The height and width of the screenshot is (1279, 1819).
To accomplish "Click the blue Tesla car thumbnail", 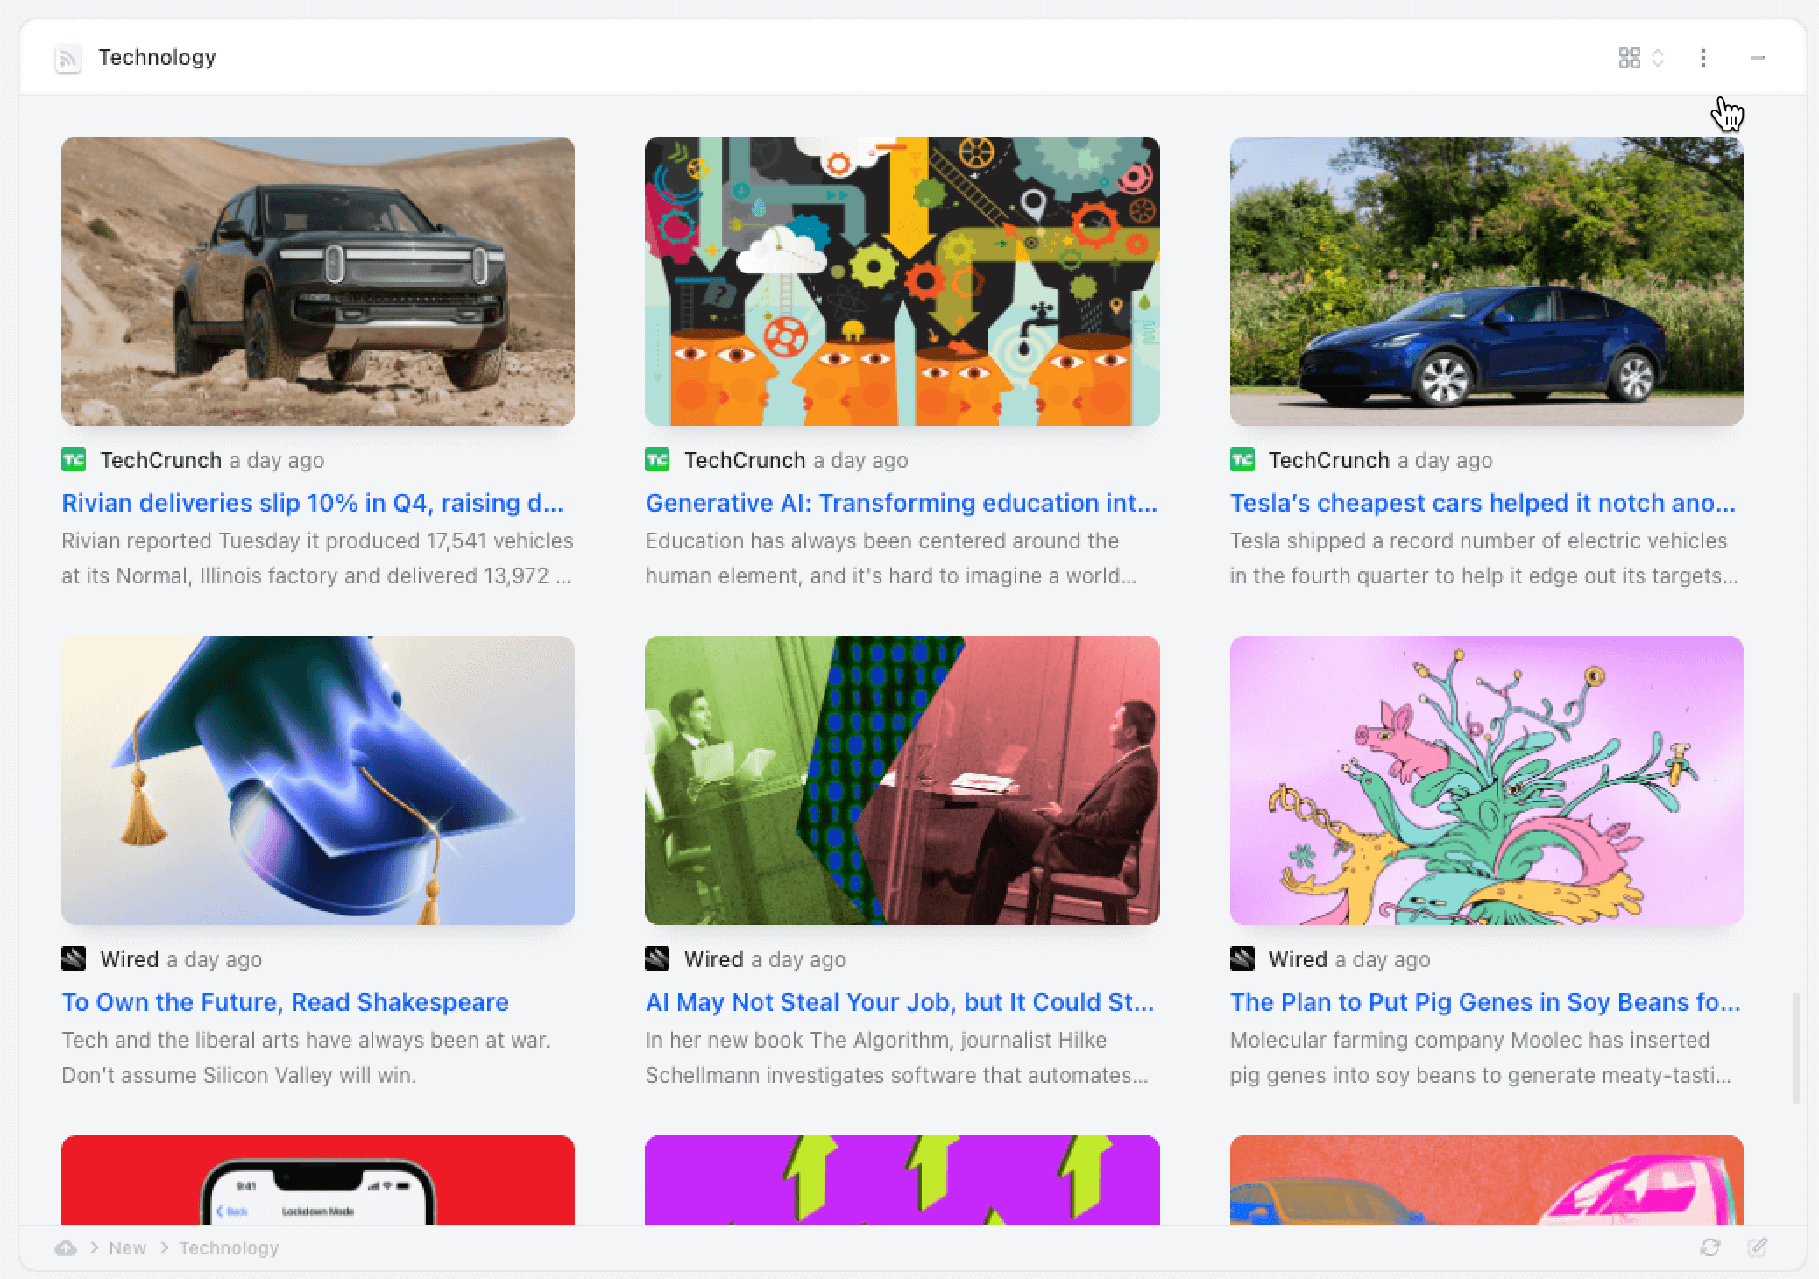I will (1487, 281).
